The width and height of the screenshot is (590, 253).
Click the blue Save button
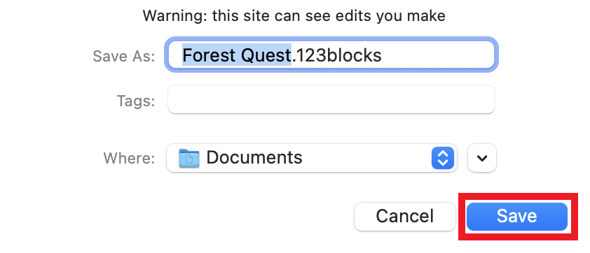pos(516,217)
